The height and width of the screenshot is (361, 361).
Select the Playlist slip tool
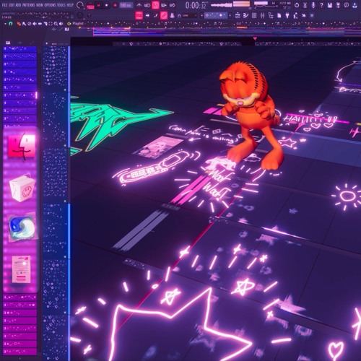40,24
